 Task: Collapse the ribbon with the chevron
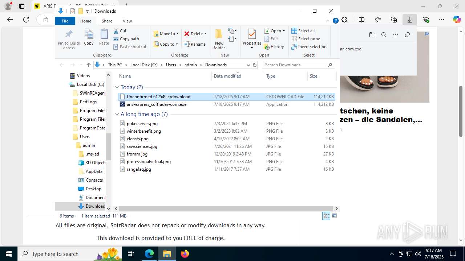tap(328, 21)
